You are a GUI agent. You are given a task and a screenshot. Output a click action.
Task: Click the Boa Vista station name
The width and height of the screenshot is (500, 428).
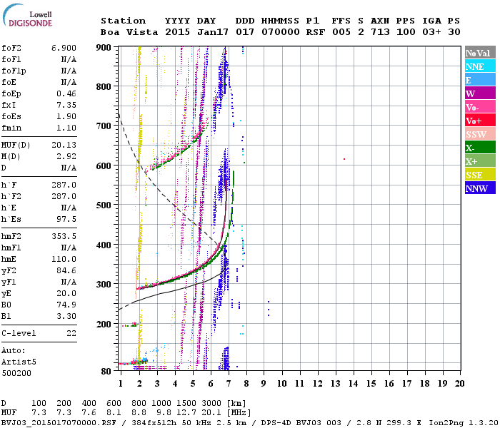(129, 32)
